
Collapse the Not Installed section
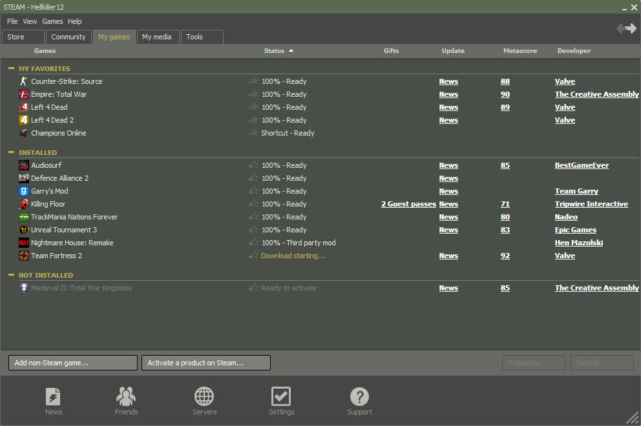tap(11, 275)
